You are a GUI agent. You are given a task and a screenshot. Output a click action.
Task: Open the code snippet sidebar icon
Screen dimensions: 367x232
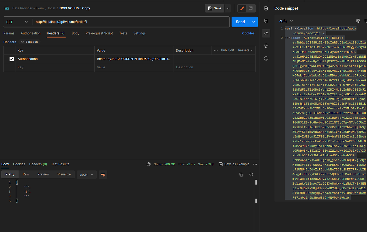tap(266, 33)
